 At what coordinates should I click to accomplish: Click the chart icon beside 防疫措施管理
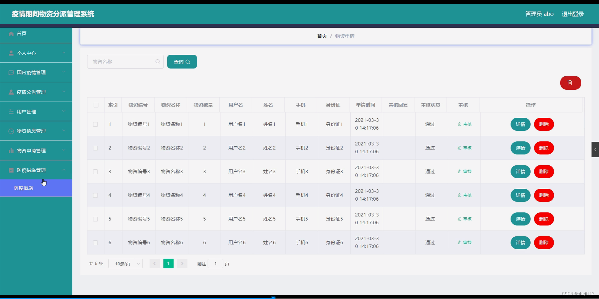pyautogui.click(x=11, y=170)
